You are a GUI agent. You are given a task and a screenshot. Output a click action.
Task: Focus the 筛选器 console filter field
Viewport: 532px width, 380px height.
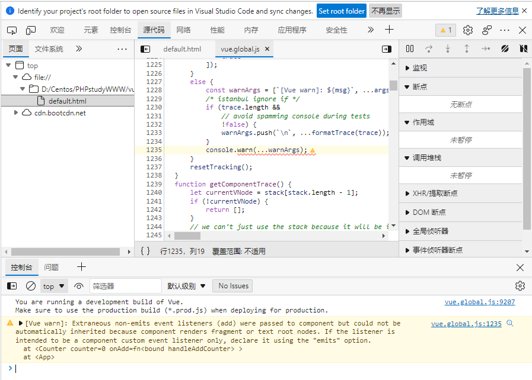point(126,286)
